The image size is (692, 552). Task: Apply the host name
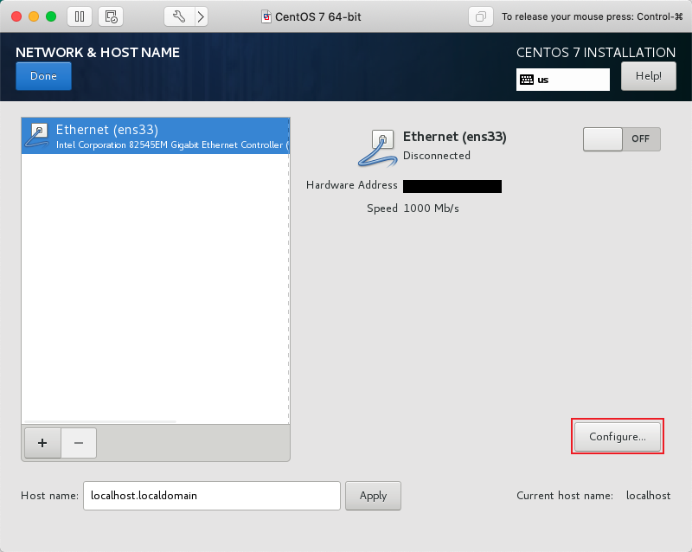click(373, 496)
